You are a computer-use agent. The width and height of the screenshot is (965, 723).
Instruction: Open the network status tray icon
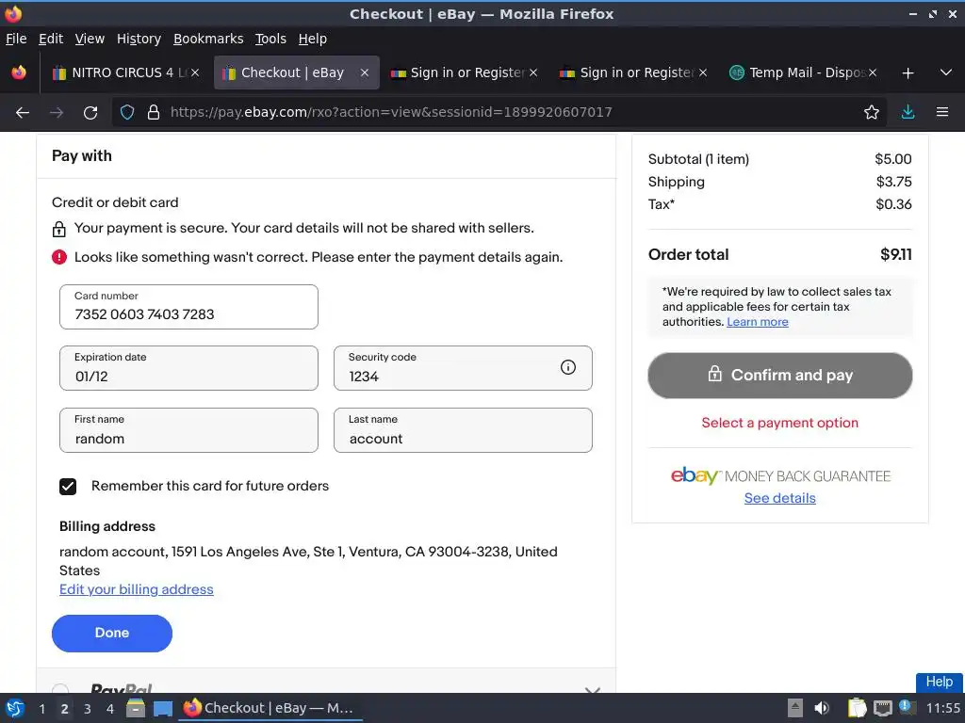click(x=882, y=708)
